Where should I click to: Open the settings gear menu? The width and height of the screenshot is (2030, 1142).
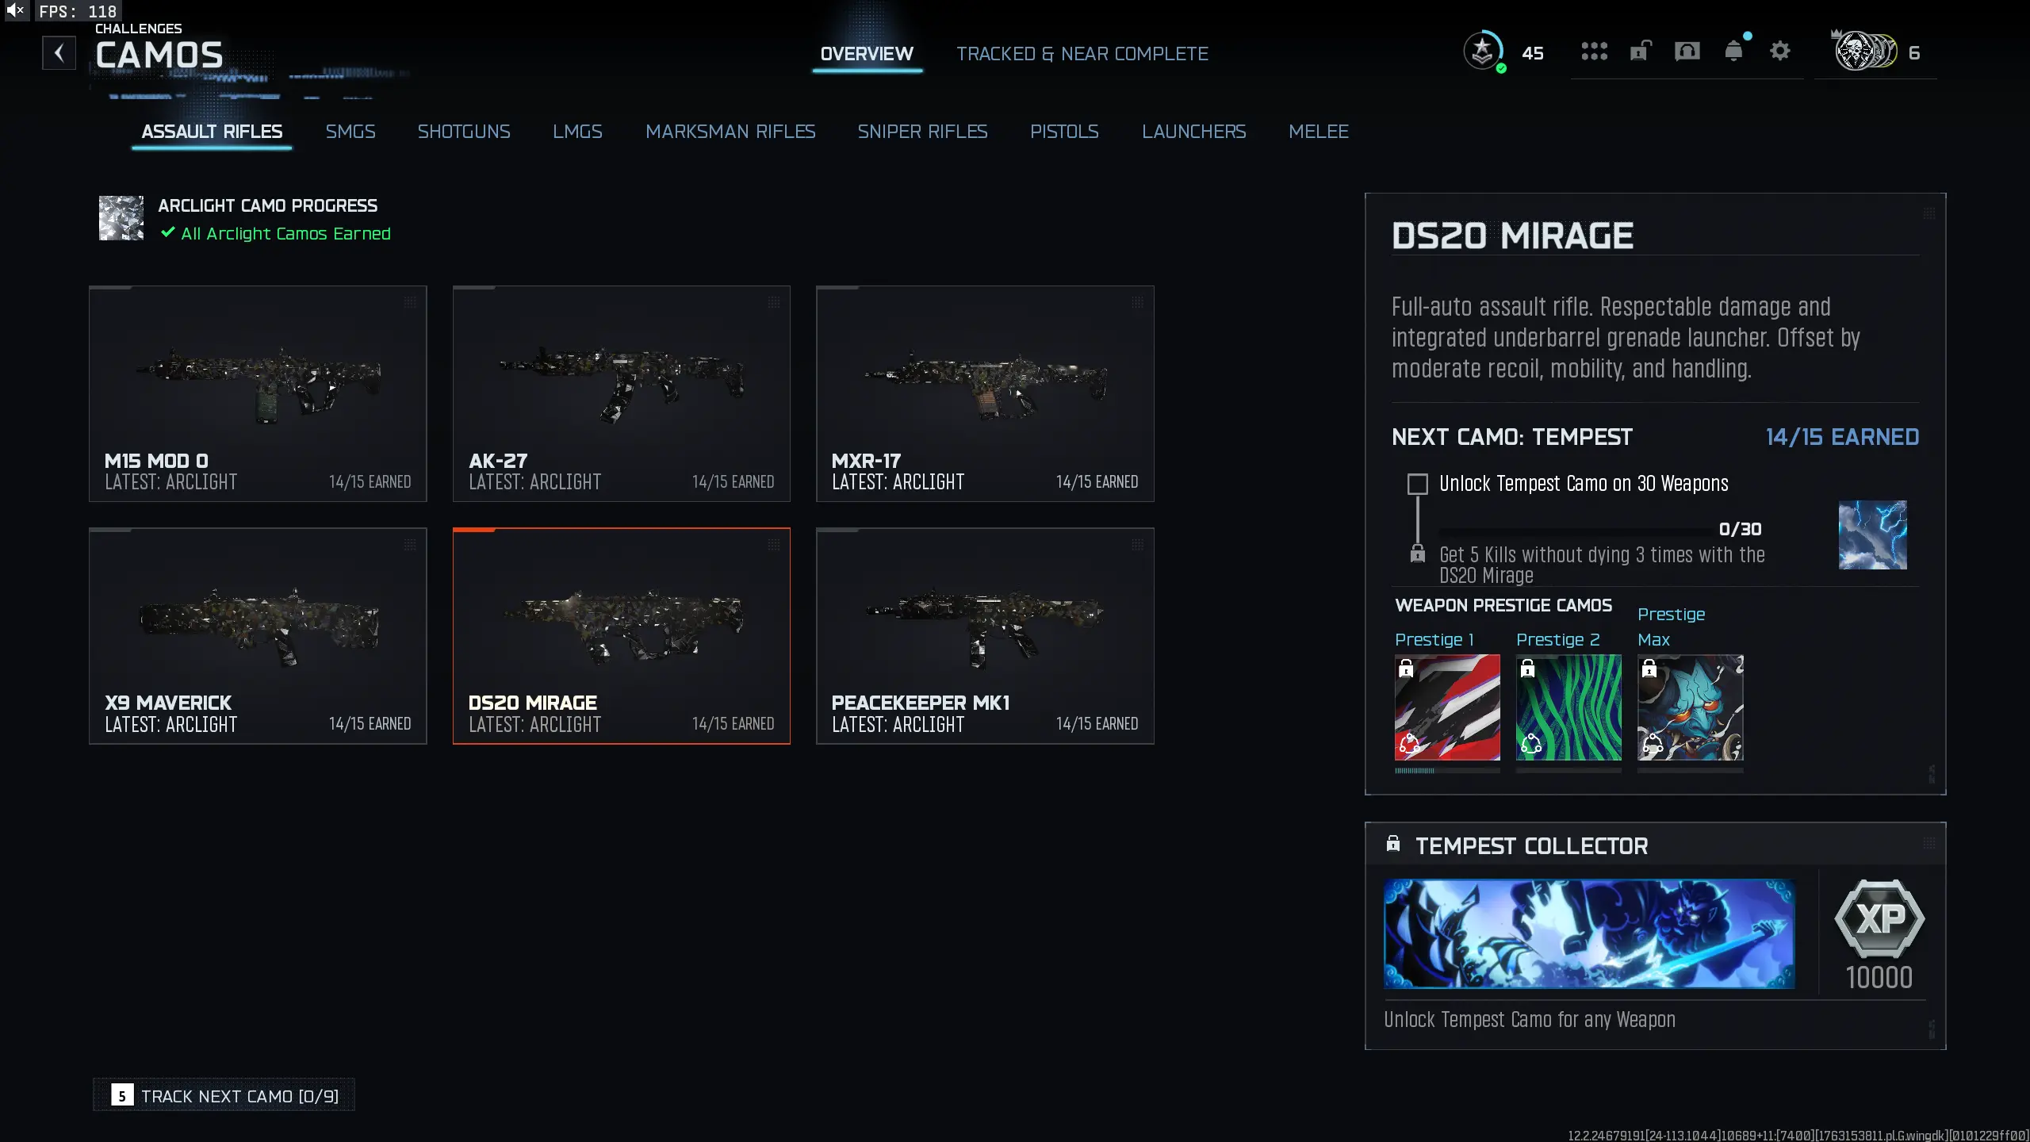coord(1780,51)
